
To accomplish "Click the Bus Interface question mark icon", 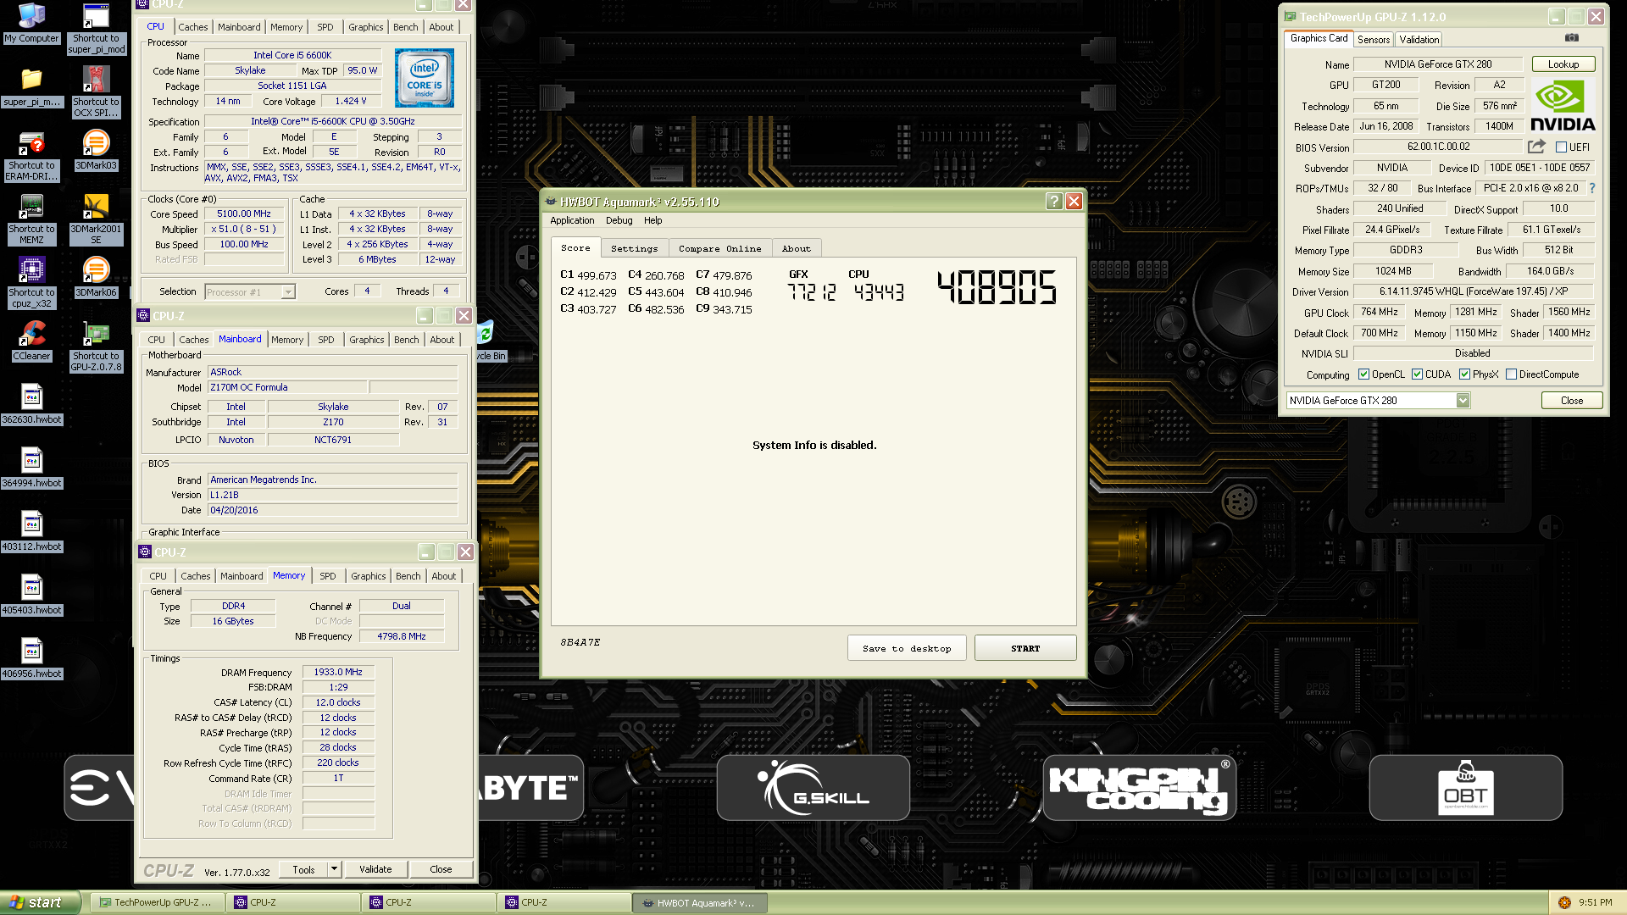I will (x=1591, y=188).
